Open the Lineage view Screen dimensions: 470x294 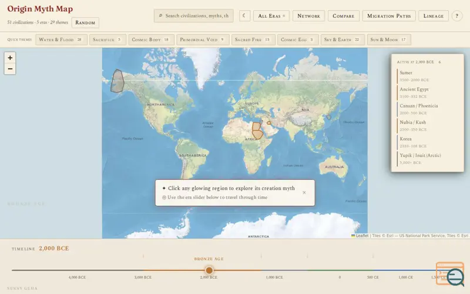coord(434,16)
